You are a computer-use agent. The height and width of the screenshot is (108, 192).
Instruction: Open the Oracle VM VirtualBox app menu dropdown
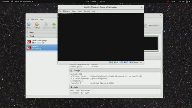click(x=22, y=1)
